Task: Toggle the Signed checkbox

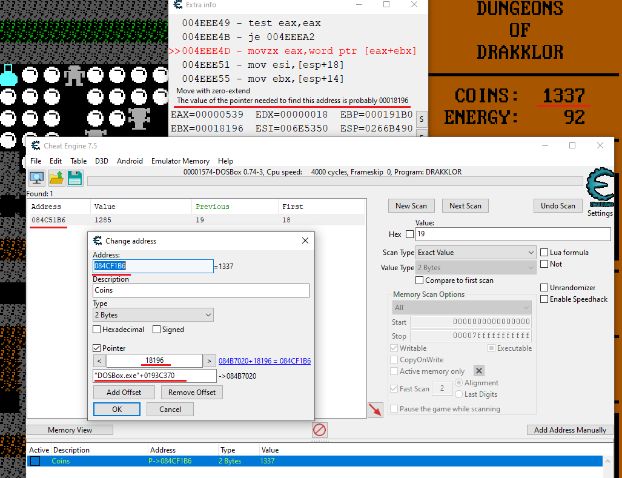Action: 156,329
